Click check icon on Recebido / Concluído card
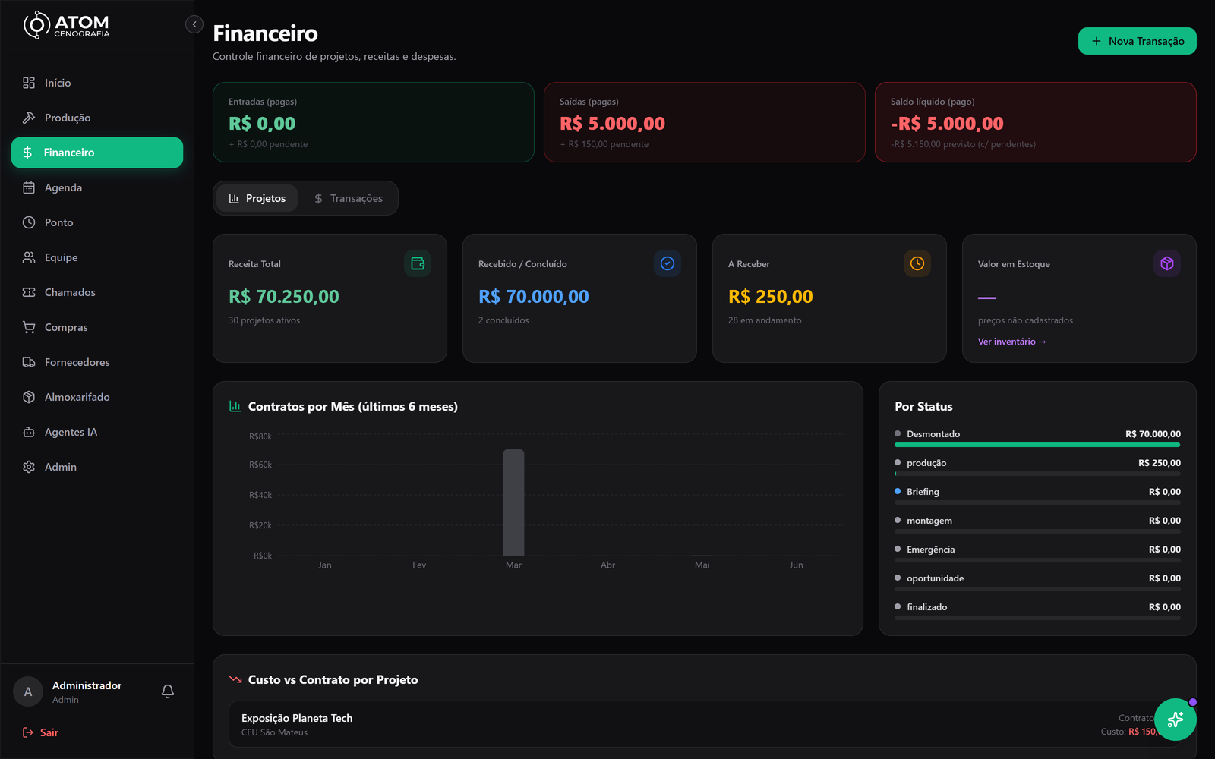This screenshot has width=1215, height=759. tap(667, 263)
